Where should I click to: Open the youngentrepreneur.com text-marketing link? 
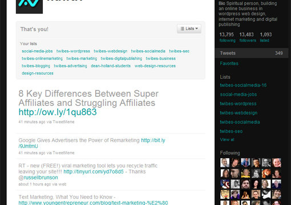point(93,203)
